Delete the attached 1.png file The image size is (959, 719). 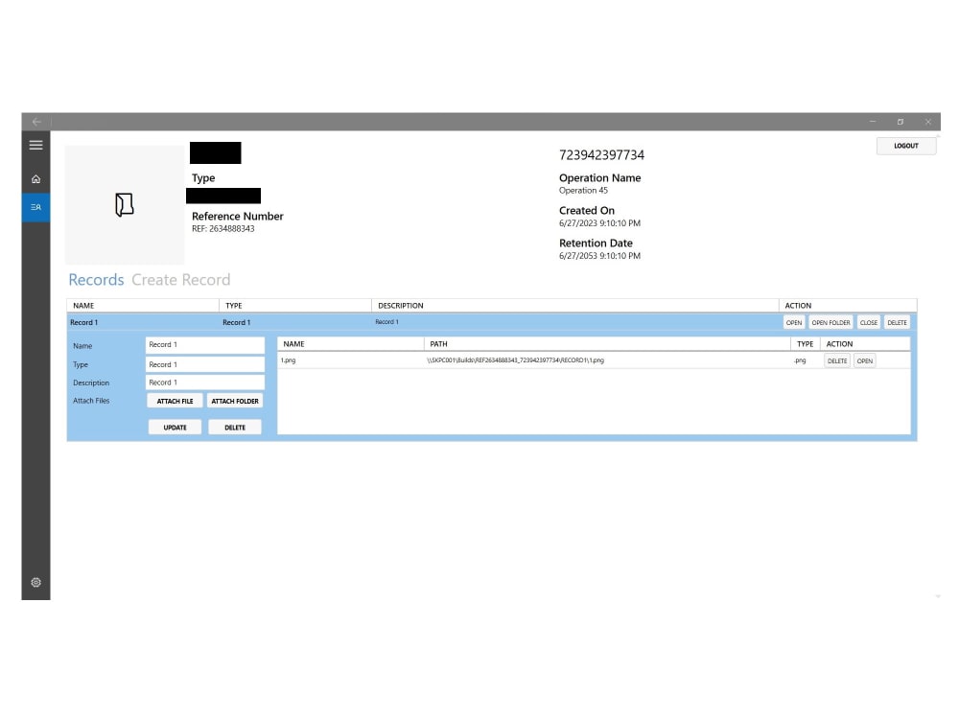(x=836, y=360)
